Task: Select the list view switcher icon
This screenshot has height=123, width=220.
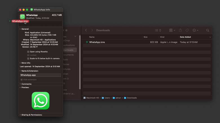Action: coord(158,30)
